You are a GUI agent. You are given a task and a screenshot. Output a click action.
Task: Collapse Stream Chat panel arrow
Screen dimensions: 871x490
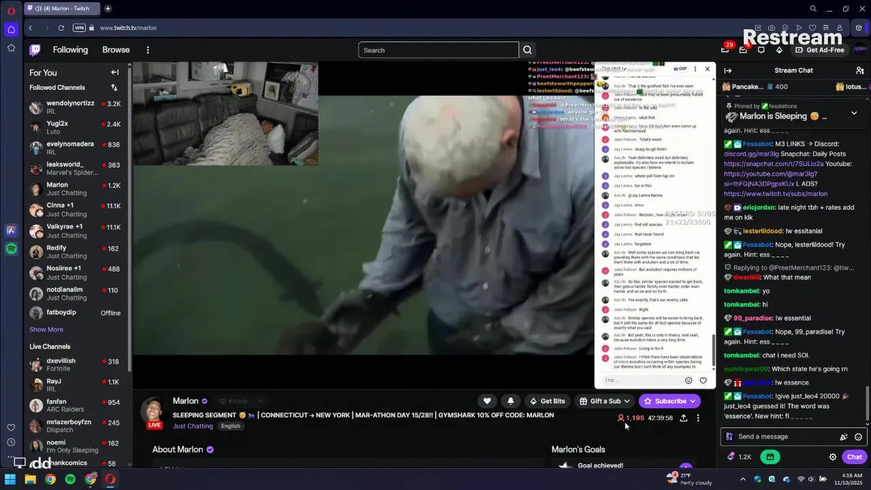point(728,70)
